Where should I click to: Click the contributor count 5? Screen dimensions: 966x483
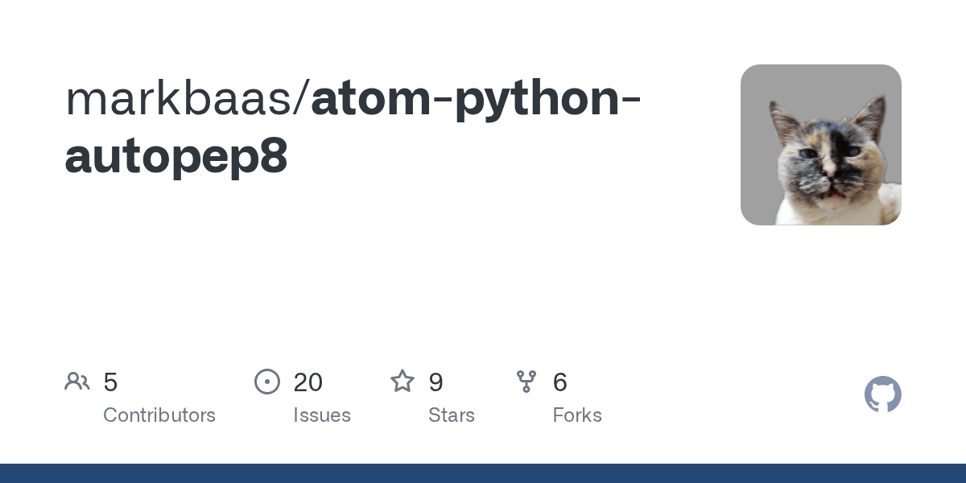111,382
